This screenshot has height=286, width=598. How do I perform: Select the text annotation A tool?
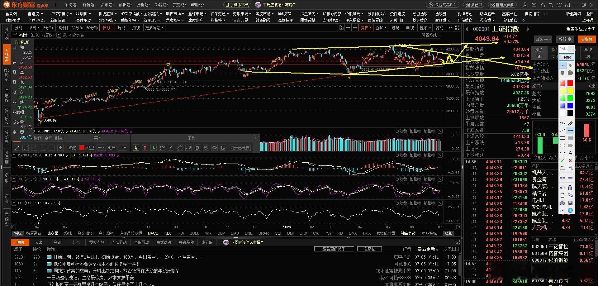point(171,148)
